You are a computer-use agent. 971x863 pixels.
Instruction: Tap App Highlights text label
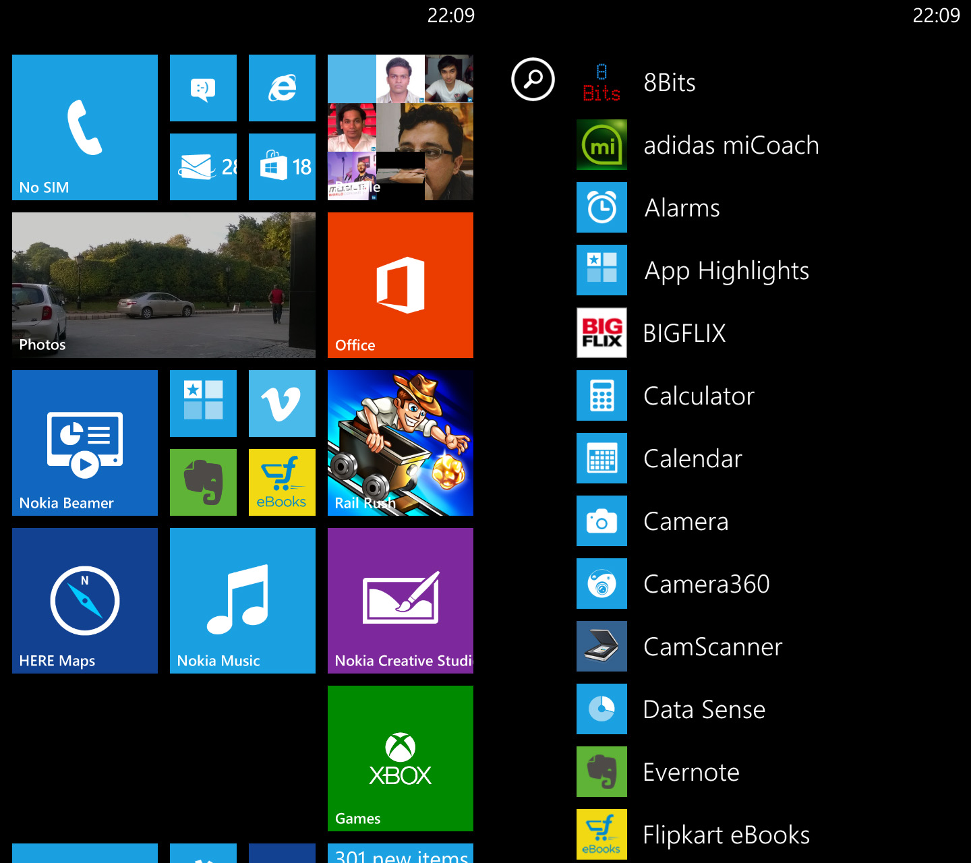tap(727, 272)
